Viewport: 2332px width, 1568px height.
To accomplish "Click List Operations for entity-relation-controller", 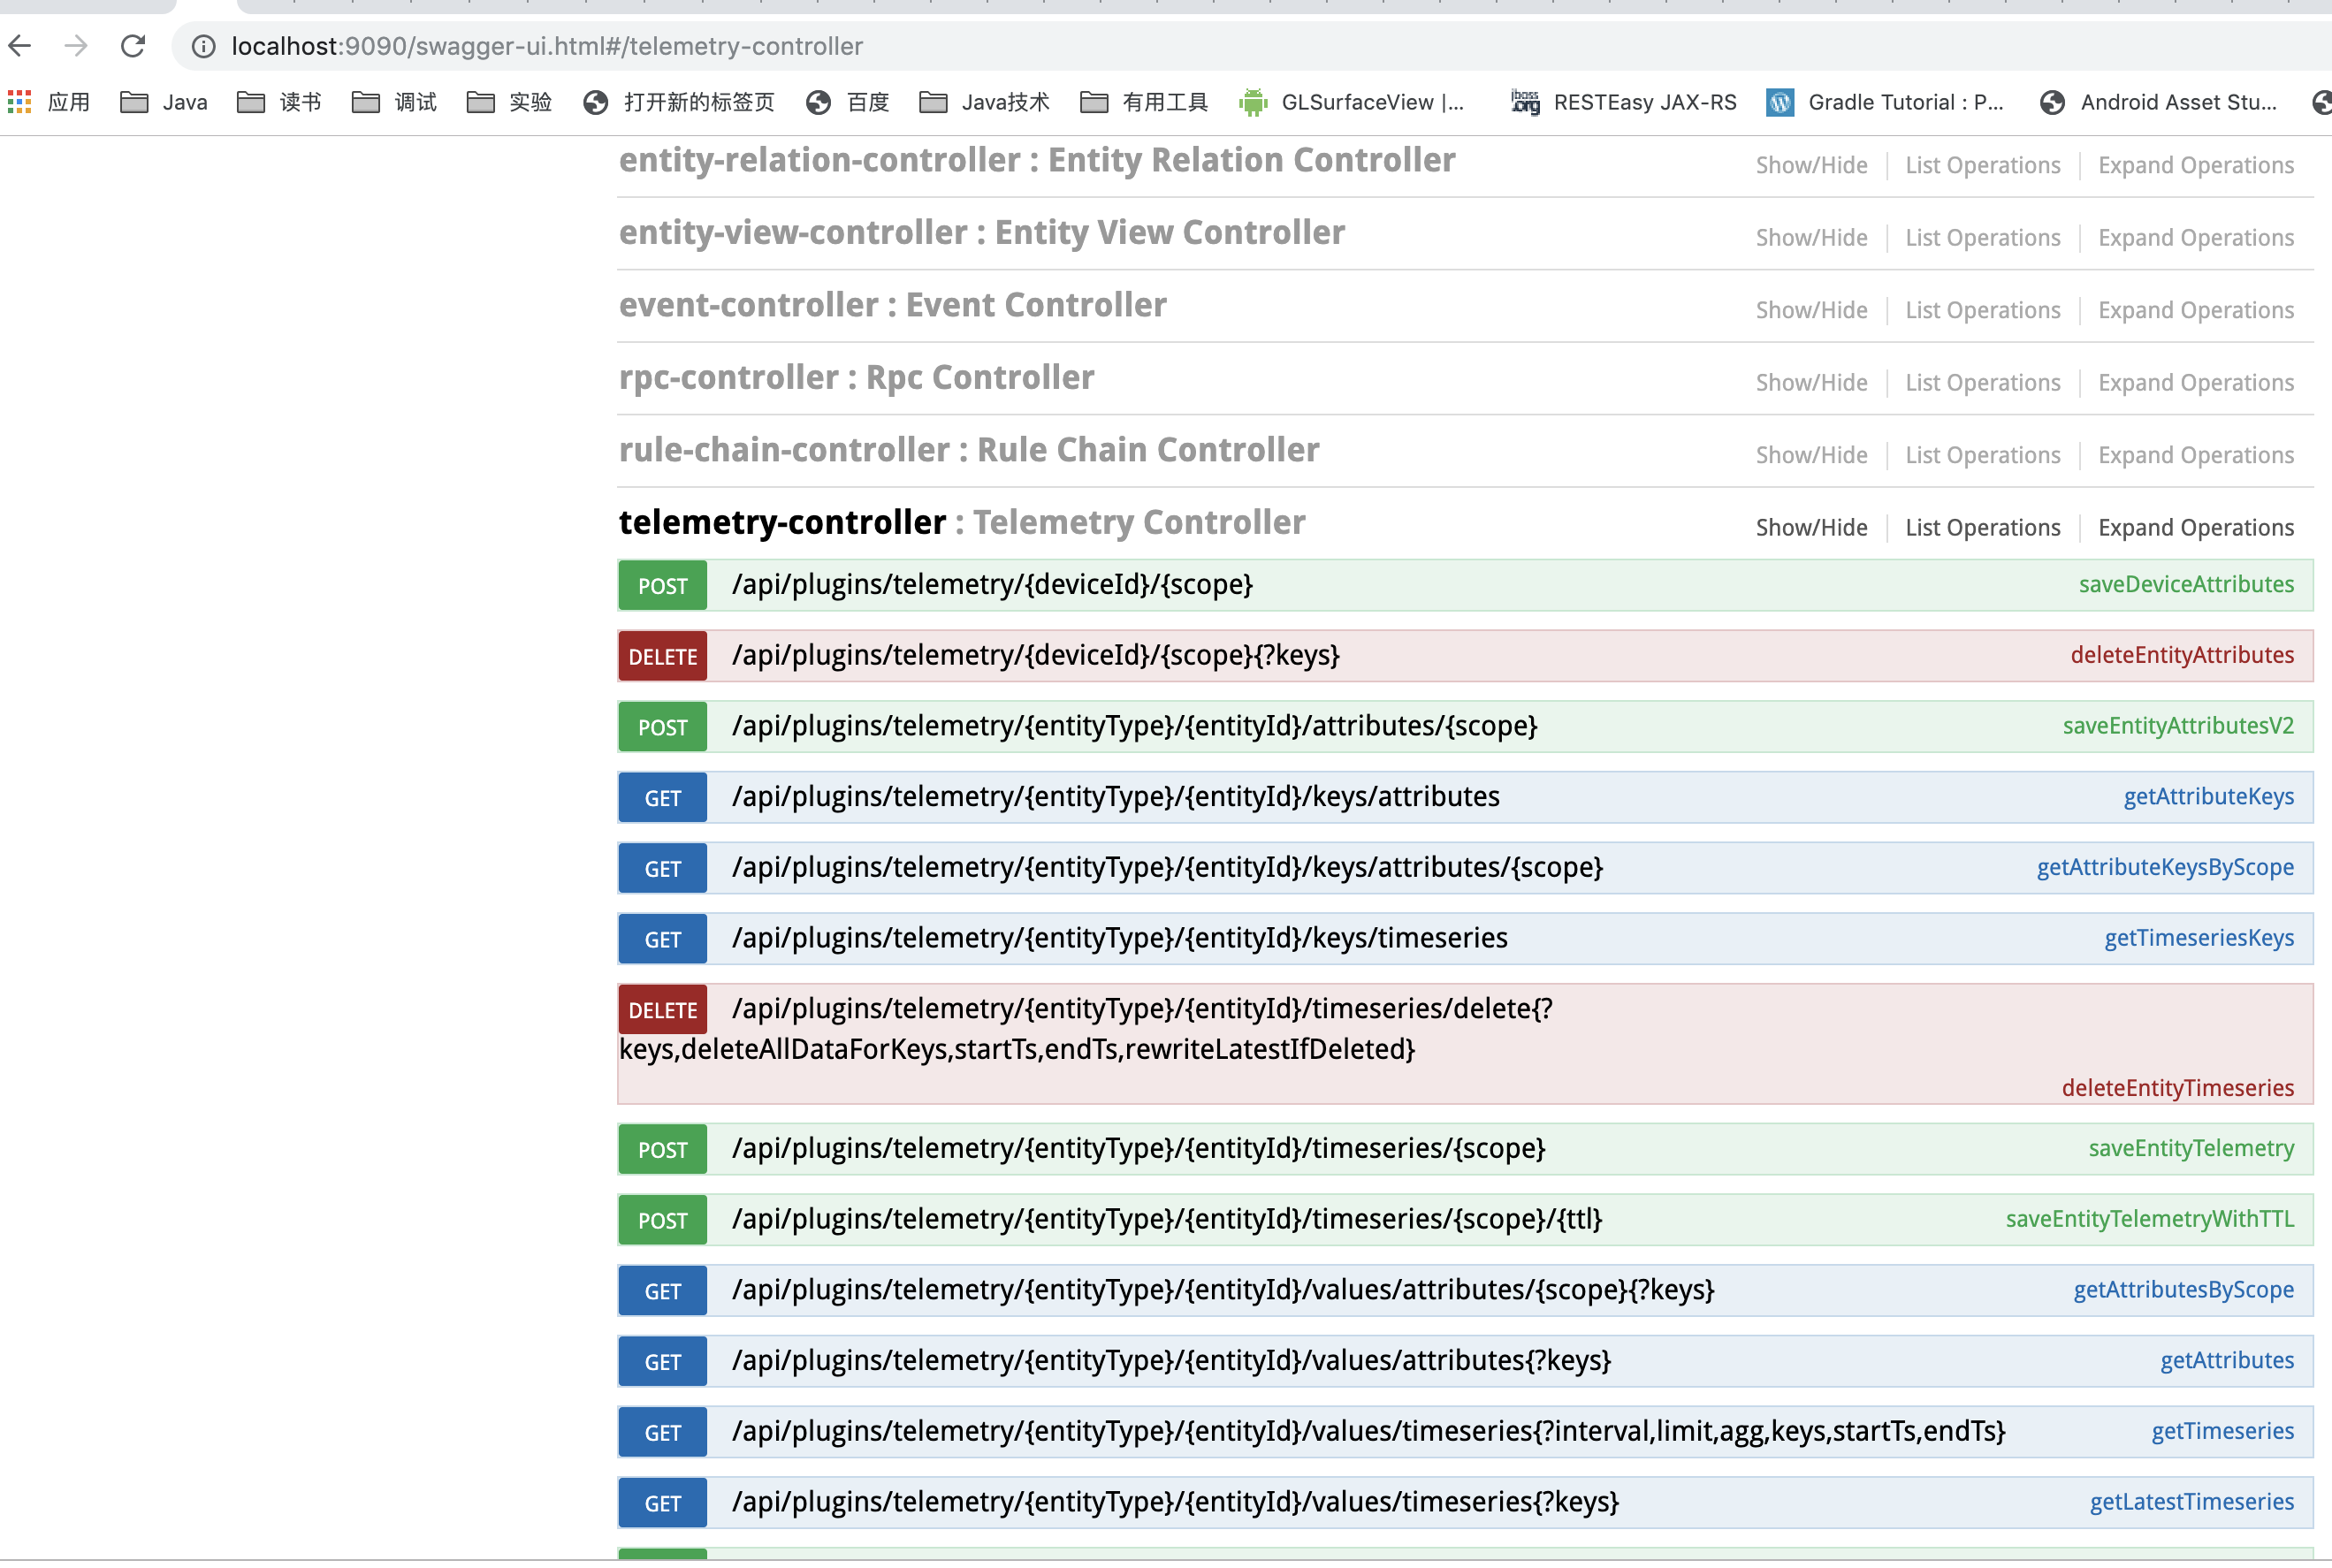I will (x=1981, y=165).
